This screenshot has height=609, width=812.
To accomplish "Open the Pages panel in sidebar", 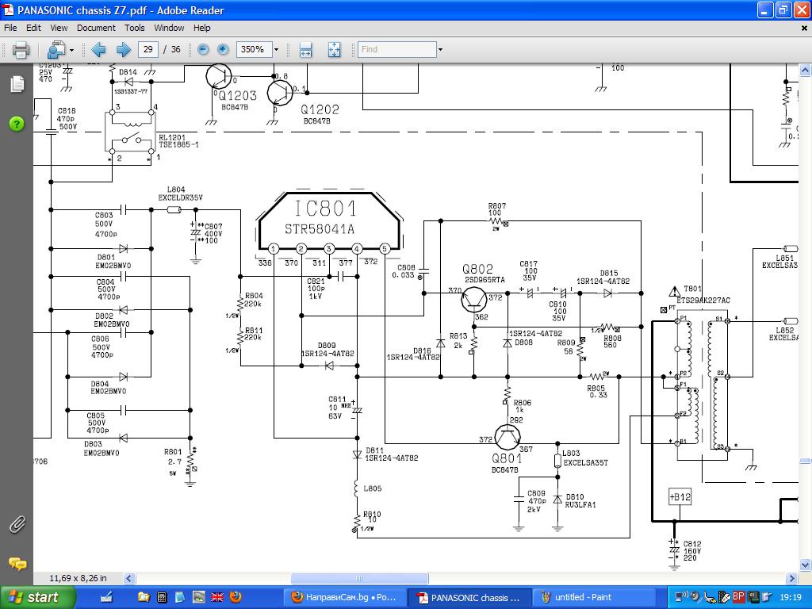I will [x=17, y=84].
